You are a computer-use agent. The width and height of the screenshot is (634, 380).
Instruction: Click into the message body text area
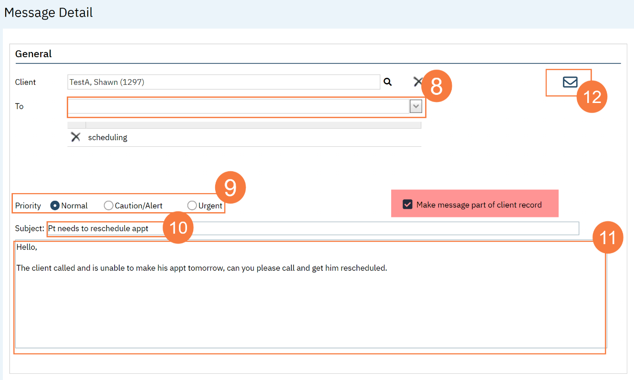click(x=310, y=294)
